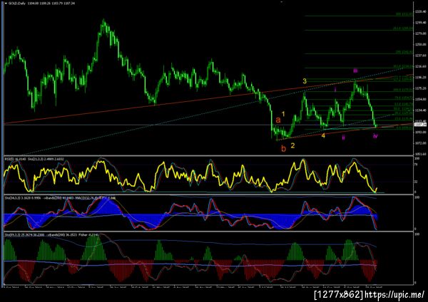The height and width of the screenshot is (302, 428).
Task: Click the 1216.60 price axis label
Action: click(420, 66)
